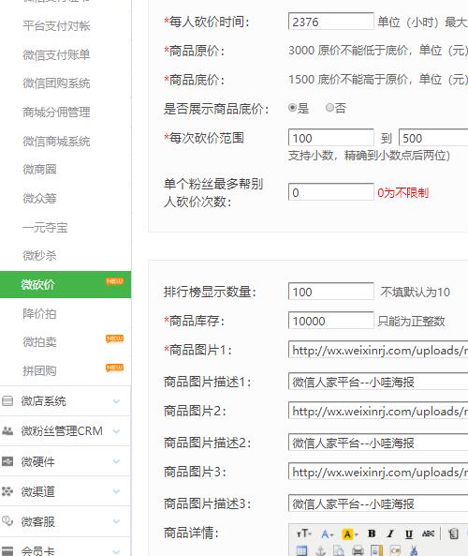468x556 pixels.
Task: Expand the 微渠道 section chevron
Action: (116, 491)
